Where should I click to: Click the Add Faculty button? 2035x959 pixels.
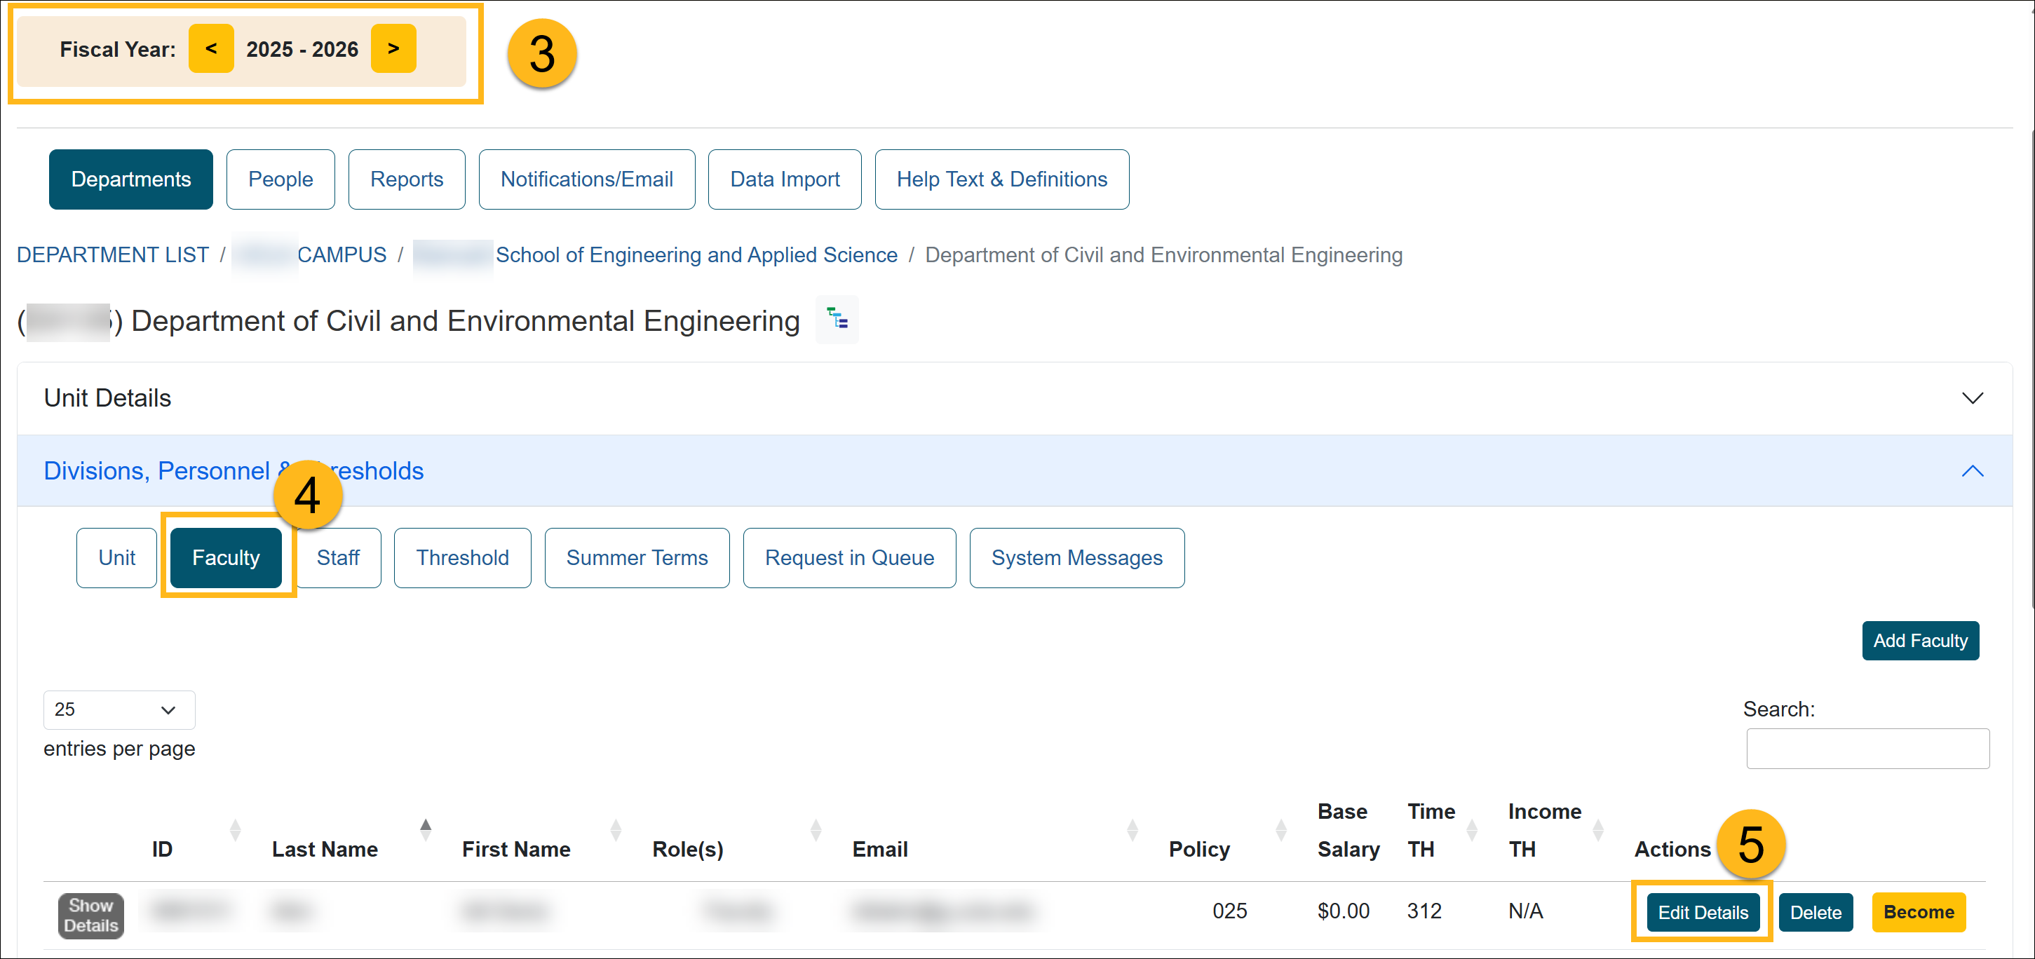1921,640
